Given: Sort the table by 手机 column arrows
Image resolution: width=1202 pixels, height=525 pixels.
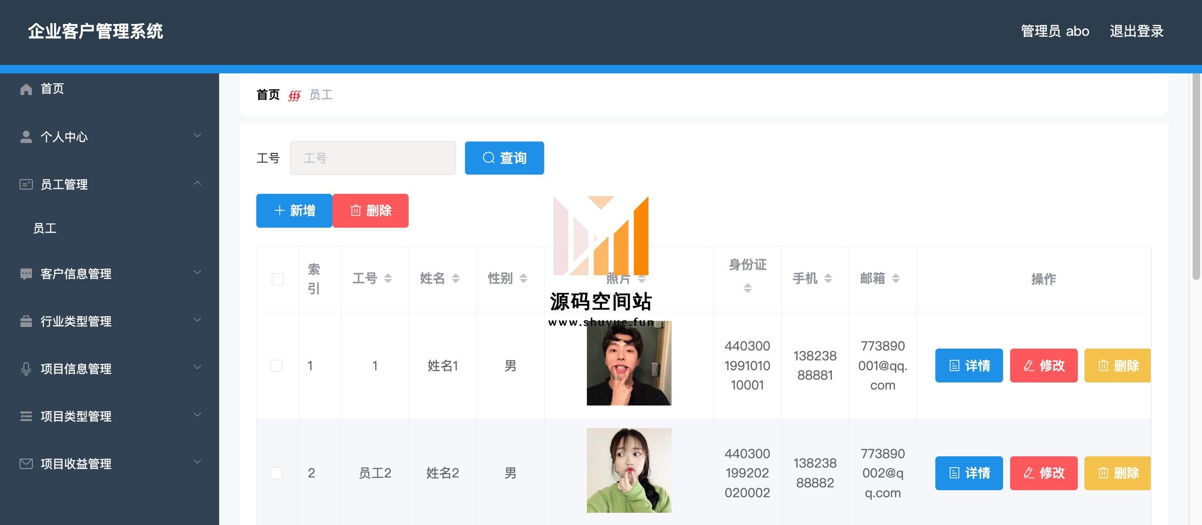Looking at the screenshot, I should click(828, 278).
